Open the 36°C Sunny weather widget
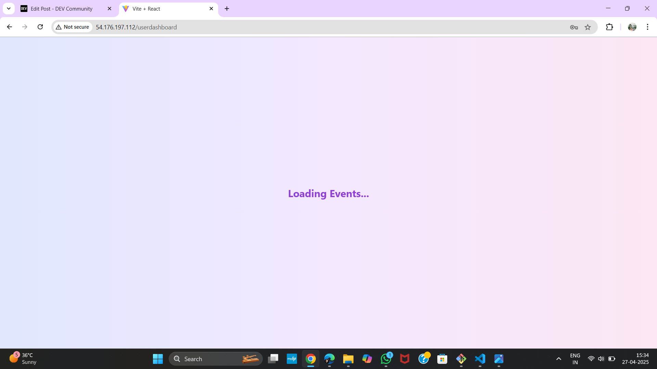657x369 pixels. tap(23, 359)
